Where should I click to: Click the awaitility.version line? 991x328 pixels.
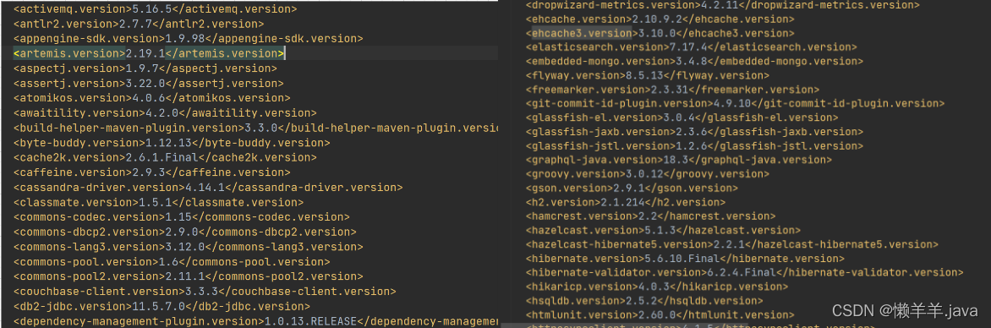(165, 113)
